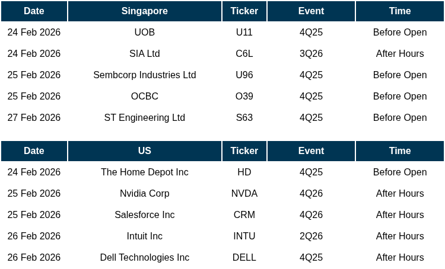
Task: Click the NVDA ticker cell
Action: coord(244,194)
